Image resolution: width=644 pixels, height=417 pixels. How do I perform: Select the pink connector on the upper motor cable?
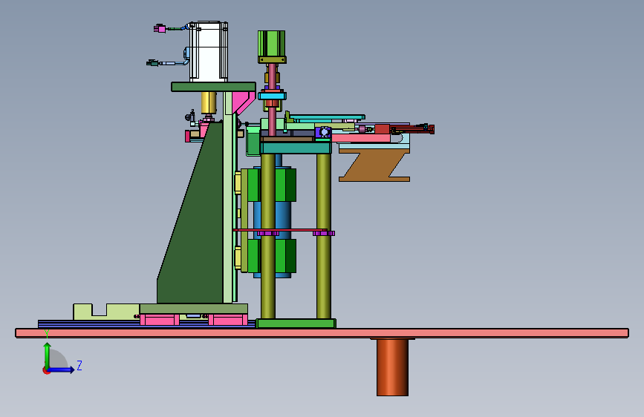click(x=160, y=28)
